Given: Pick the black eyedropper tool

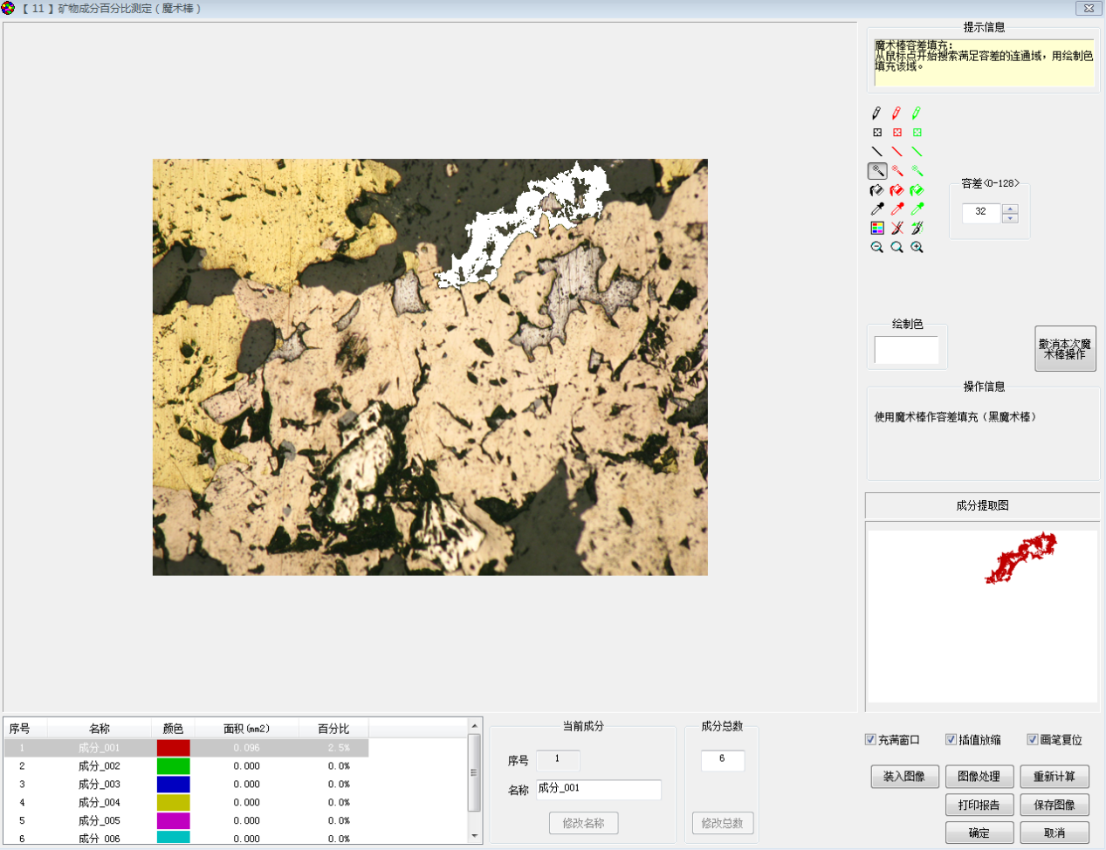Looking at the screenshot, I should click(x=876, y=209).
